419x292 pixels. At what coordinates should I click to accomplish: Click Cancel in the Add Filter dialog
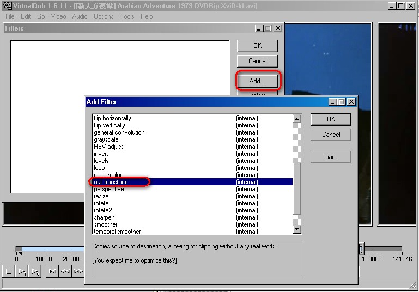331,135
